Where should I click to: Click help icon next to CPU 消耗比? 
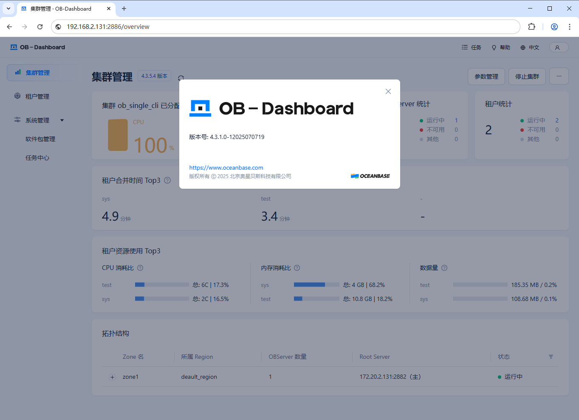140,268
